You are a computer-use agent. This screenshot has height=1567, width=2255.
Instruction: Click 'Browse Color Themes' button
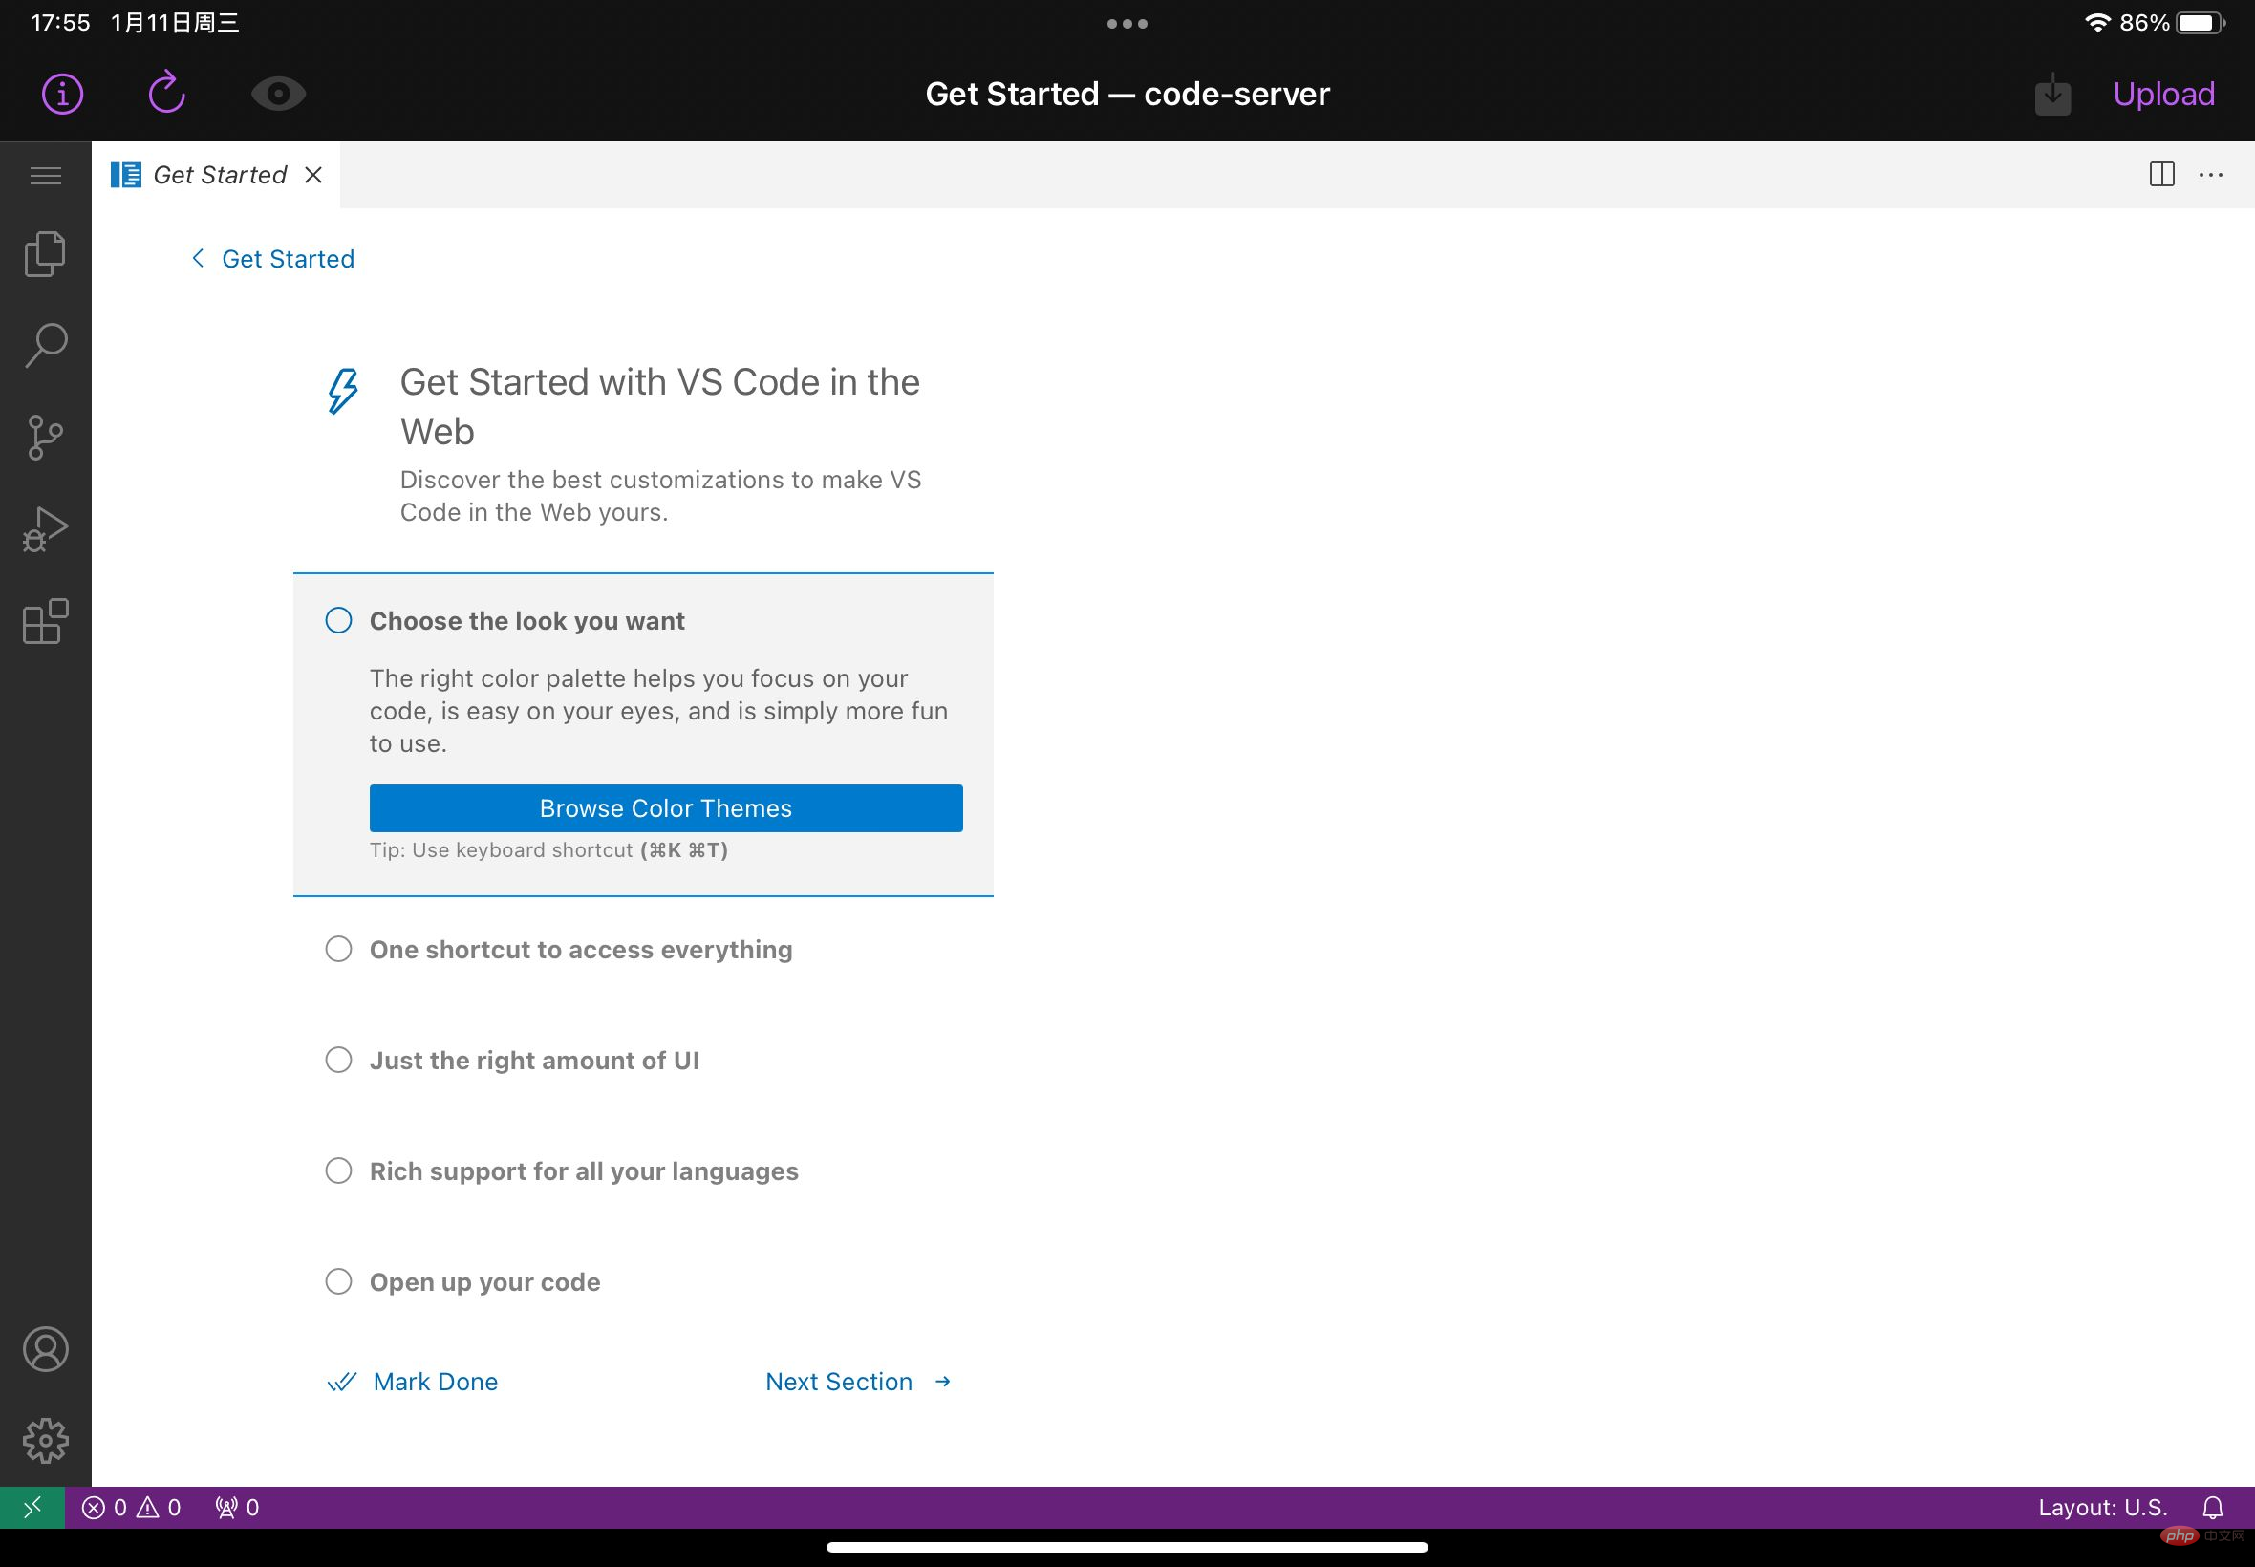click(x=665, y=808)
